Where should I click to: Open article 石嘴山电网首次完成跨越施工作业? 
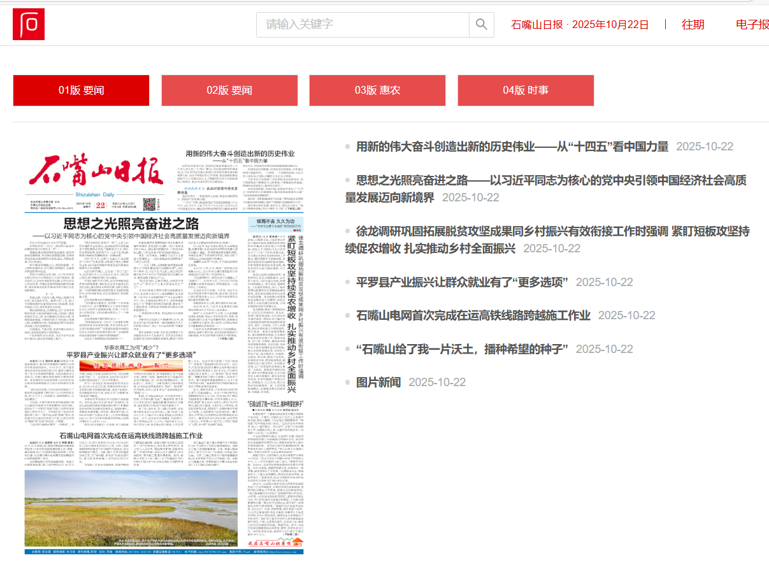[x=473, y=315]
